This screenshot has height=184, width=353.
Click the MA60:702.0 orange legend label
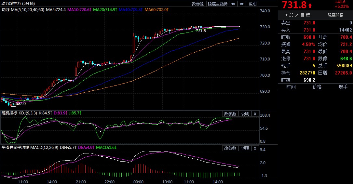click(x=156, y=10)
